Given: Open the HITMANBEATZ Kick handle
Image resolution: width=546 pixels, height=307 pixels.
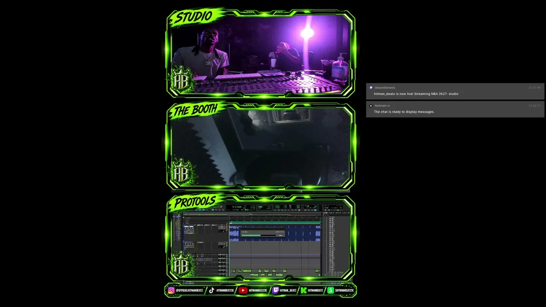Looking at the screenshot, I should click(x=316, y=290).
